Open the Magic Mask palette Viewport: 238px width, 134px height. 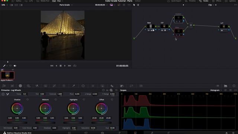[103, 86]
